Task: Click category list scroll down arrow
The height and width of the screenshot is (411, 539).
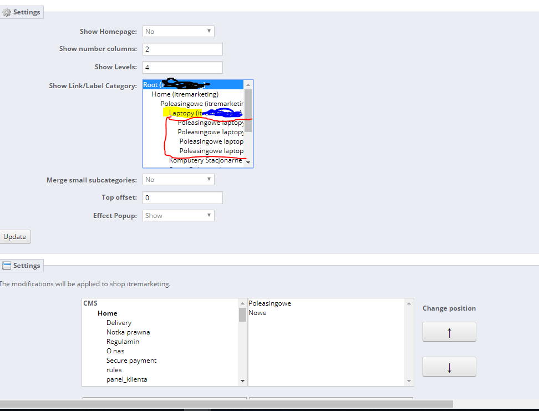Action: click(248, 163)
